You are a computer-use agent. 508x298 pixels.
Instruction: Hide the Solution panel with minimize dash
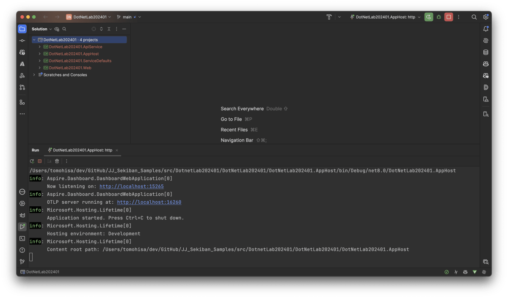coord(124,29)
